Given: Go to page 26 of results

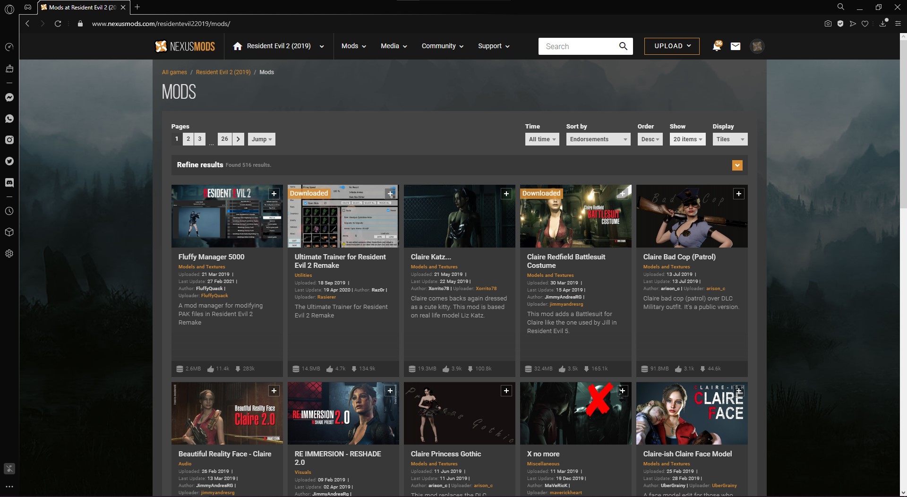Looking at the screenshot, I should [x=224, y=139].
